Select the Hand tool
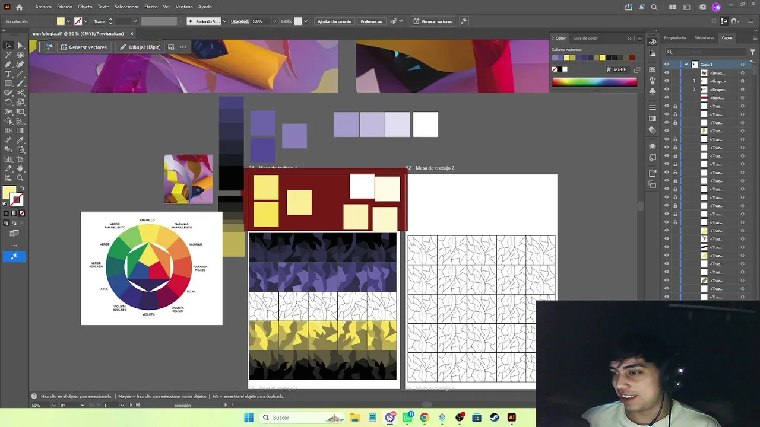This screenshot has height=427, width=760. (20, 168)
